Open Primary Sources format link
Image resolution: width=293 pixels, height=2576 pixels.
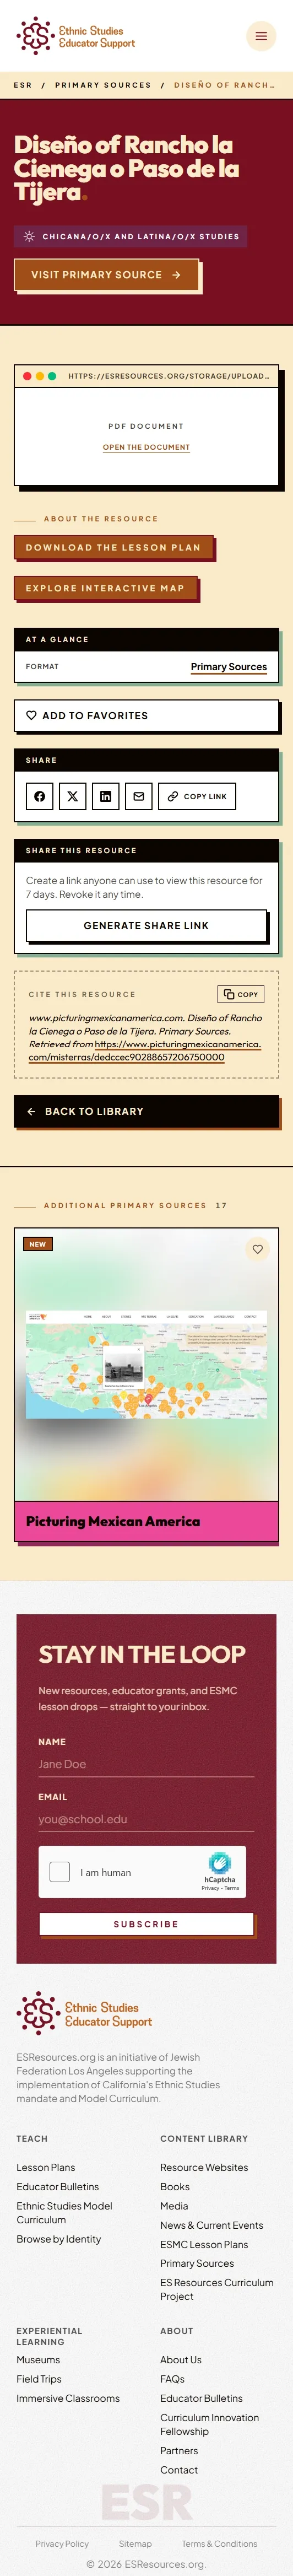point(229,666)
